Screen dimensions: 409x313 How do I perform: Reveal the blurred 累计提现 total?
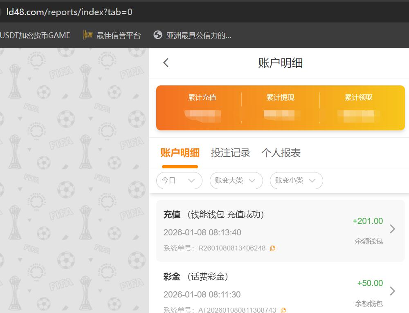[x=280, y=115]
